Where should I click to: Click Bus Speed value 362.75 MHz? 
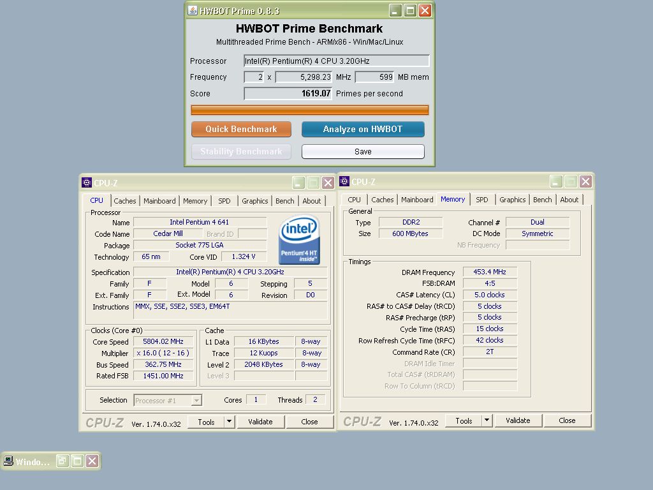pos(163,364)
